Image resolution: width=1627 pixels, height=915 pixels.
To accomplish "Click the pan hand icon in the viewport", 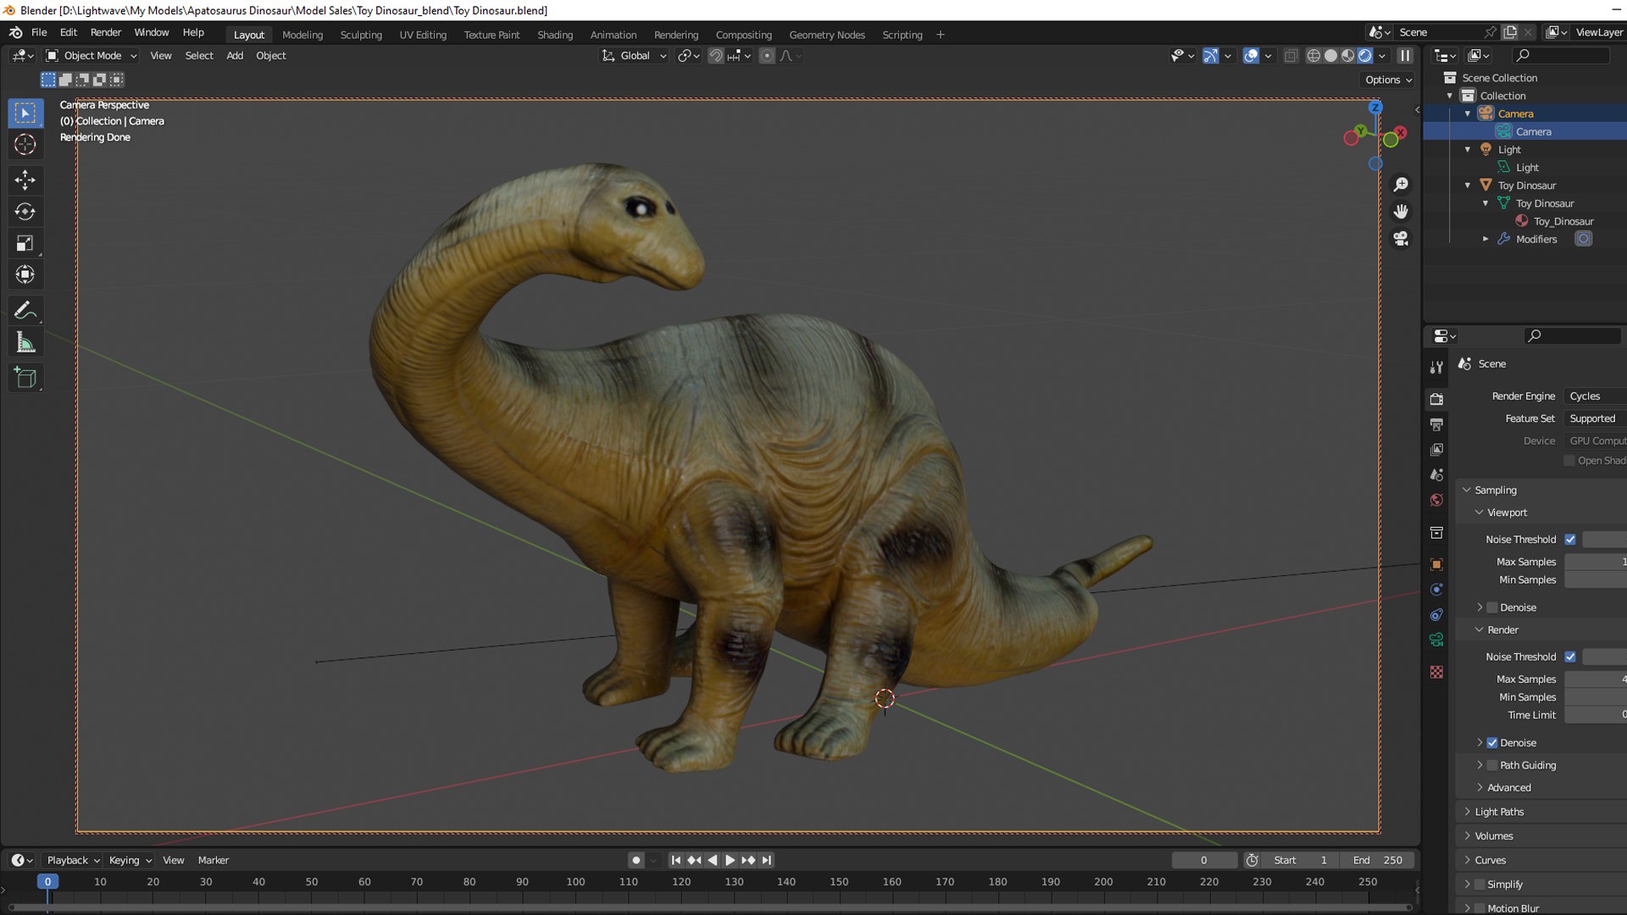I will point(1401,212).
